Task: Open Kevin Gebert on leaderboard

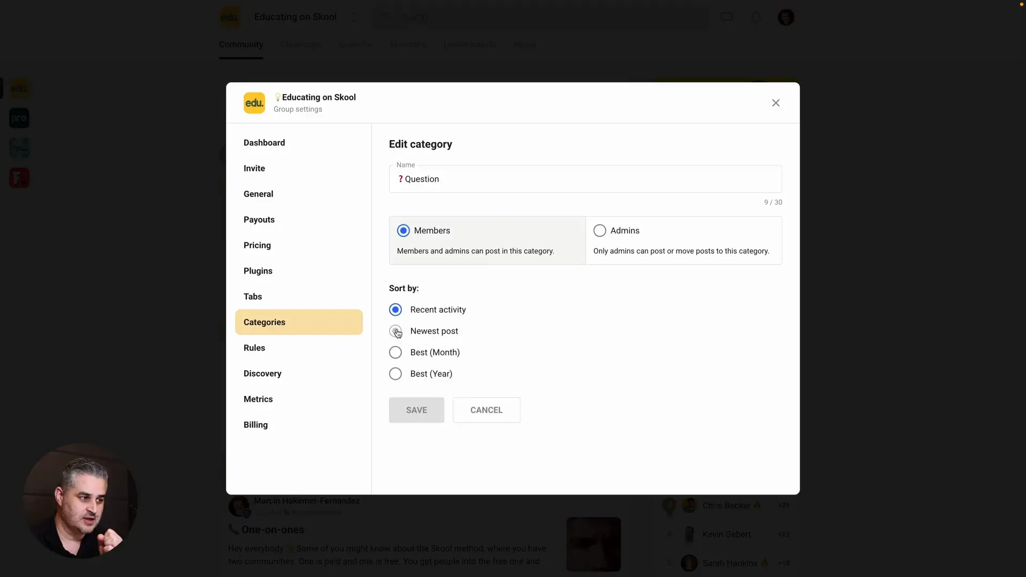Action: coord(727,534)
